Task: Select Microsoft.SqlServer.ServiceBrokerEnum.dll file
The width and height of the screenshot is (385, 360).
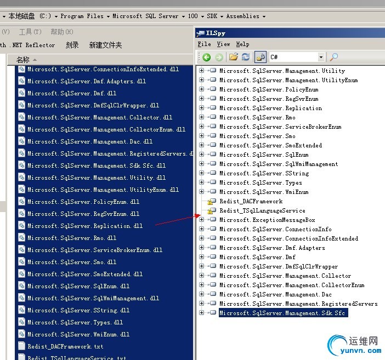Action: point(95,250)
